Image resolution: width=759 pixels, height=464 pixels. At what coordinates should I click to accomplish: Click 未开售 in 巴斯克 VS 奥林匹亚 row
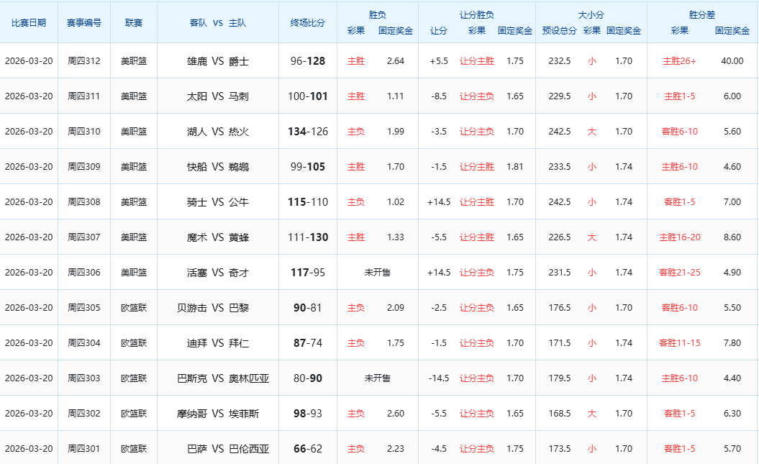[x=378, y=378]
